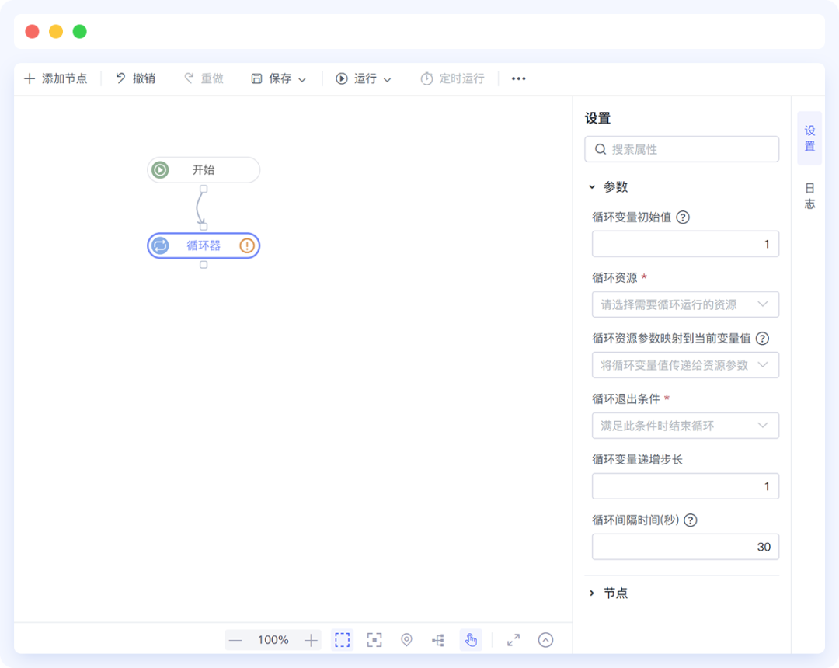Click the help icon next to 循环间隔时间(秒)
Screen dimensions: 839x668
tap(690, 520)
